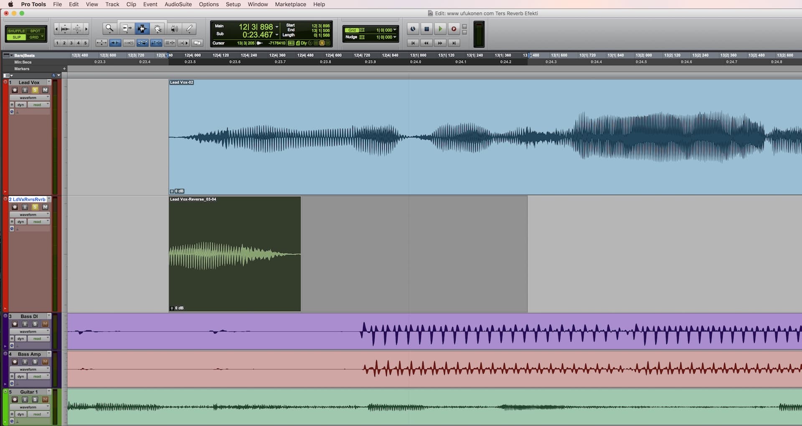Arm the transport Record button
802x426 pixels.
(454, 29)
